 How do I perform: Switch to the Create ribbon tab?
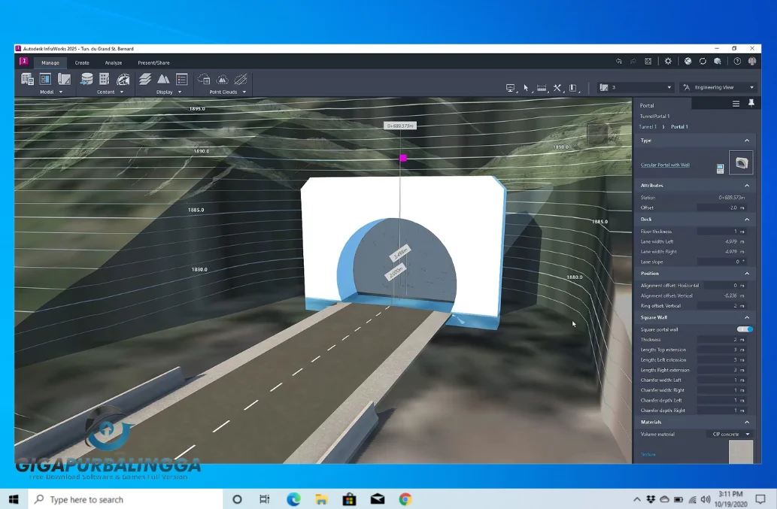(82, 62)
